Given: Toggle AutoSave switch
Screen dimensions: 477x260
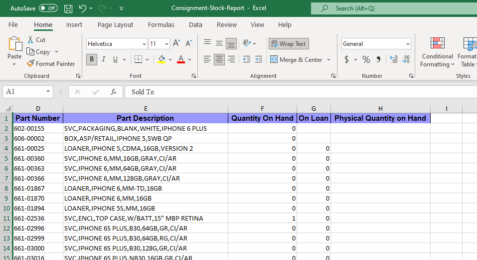Looking at the screenshot, I should click(48, 8).
